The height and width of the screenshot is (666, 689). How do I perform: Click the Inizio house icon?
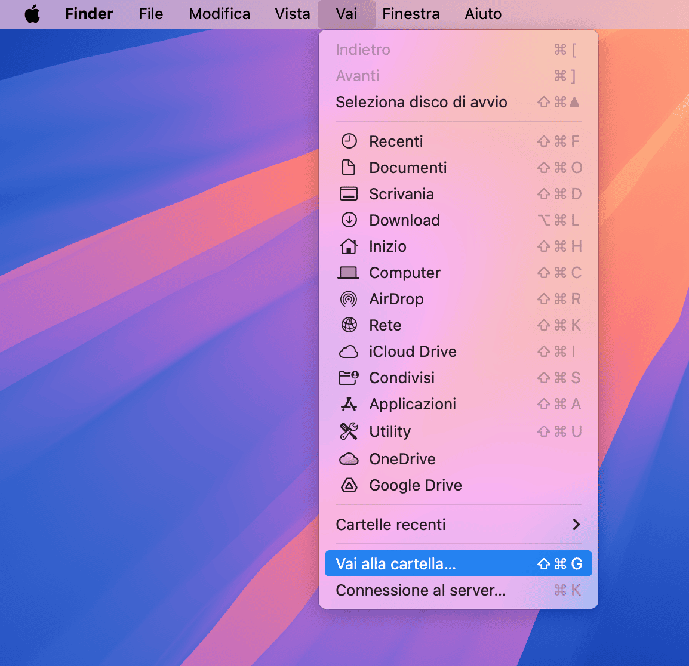tap(349, 246)
